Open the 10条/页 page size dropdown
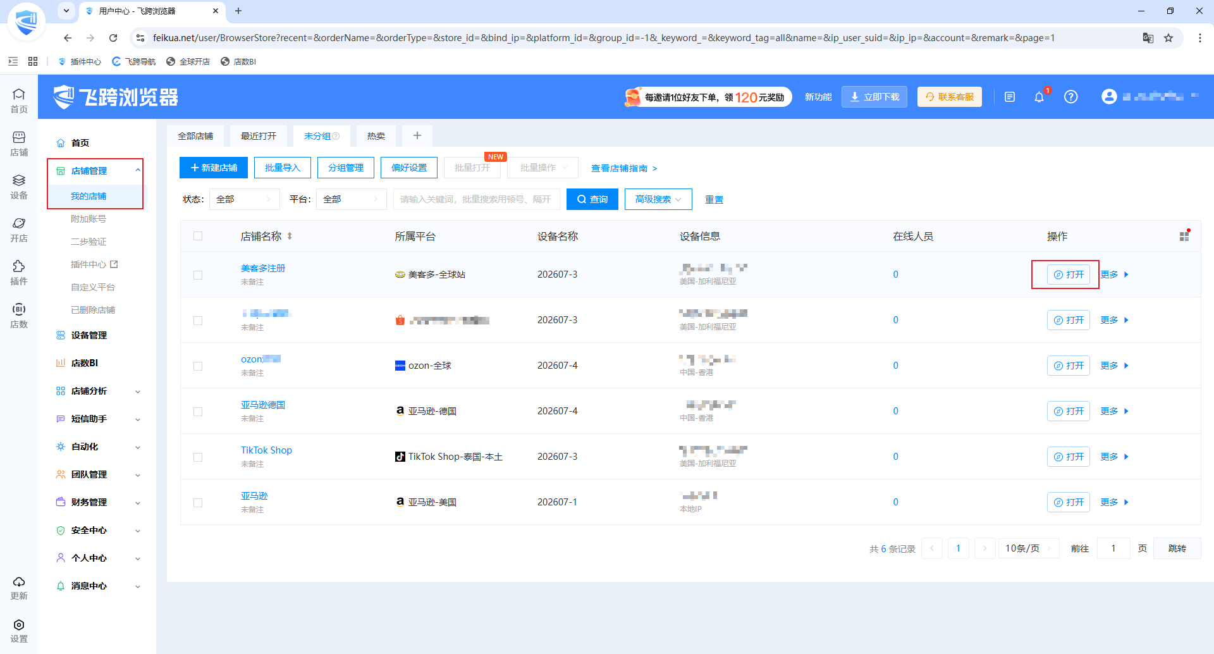This screenshot has width=1214, height=654. pyautogui.click(x=1029, y=548)
